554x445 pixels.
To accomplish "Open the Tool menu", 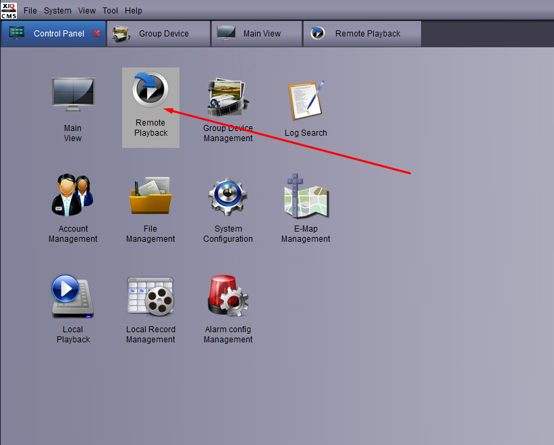I will click(110, 11).
